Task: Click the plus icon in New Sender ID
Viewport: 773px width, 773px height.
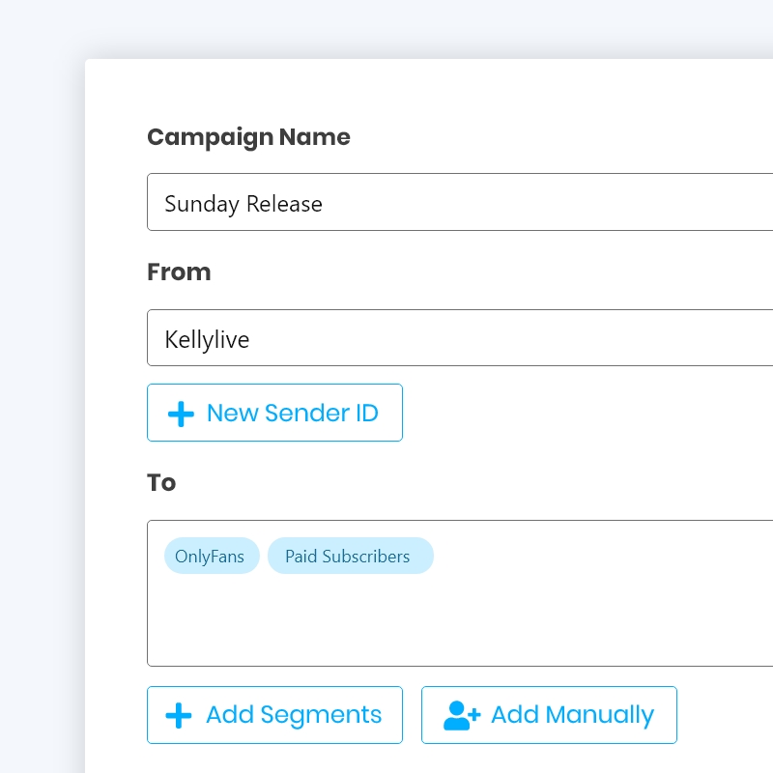Action: 181,414
